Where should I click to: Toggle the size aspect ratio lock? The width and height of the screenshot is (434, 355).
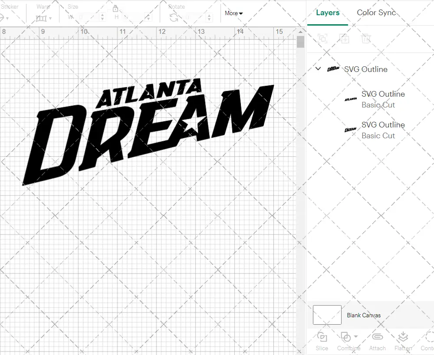click(x=115, y=9)
